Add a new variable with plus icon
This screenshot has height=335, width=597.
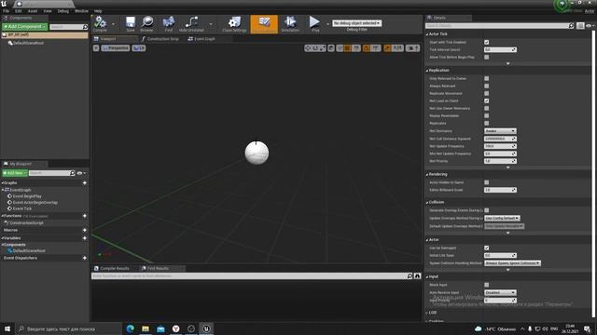pyautogui.click(x=85, y=238)
